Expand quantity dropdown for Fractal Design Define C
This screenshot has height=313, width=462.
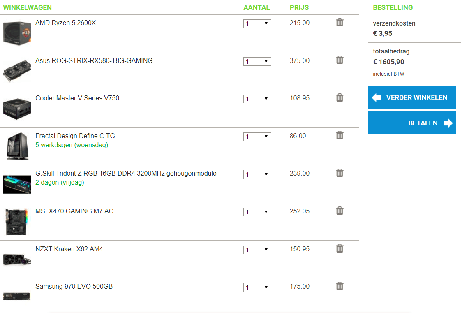(257, 137)
